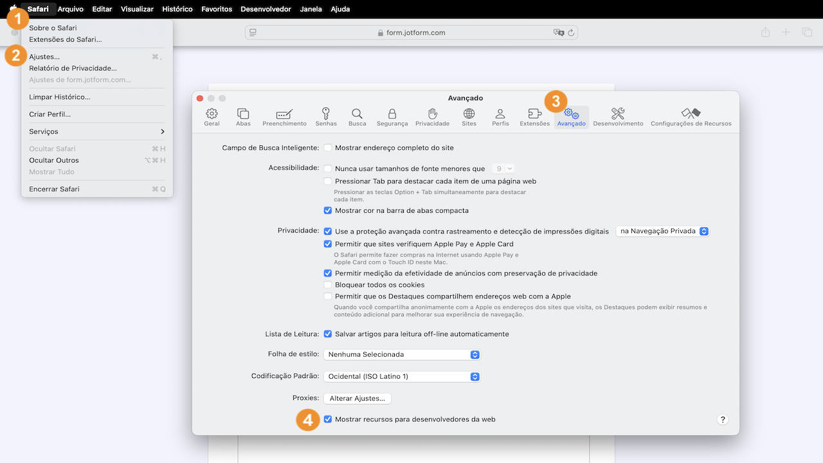The width and height of the screenshot is (823, 463).
Task: Click the Alterar Ajustes… proxies button
Action: tap(357, 399)
